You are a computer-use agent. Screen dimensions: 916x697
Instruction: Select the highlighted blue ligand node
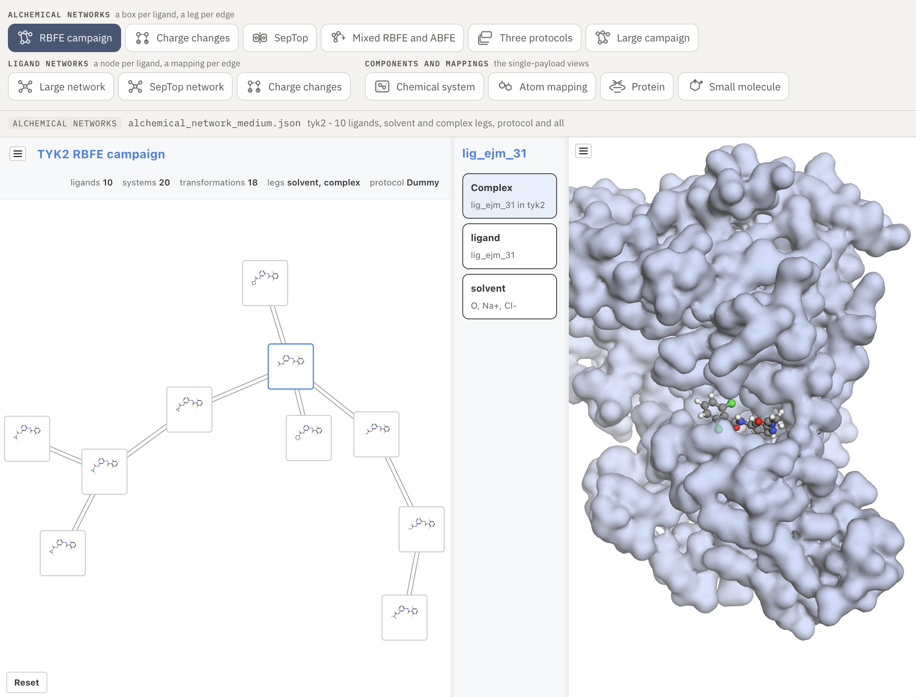[290, 366]
